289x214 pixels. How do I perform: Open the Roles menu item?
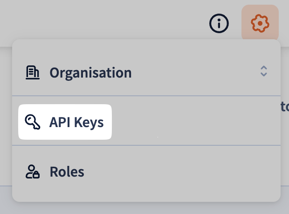[x=146, y=171]
